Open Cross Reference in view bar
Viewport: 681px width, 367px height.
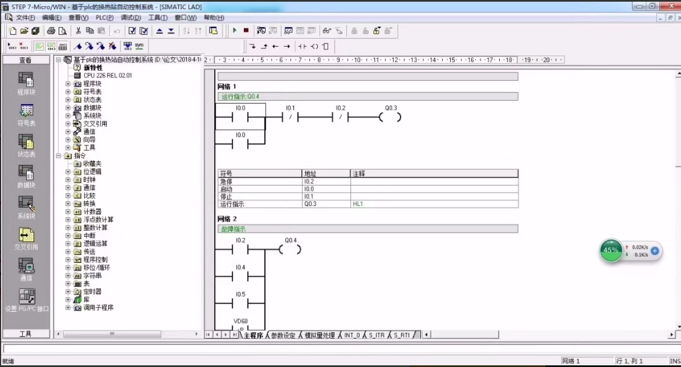click(26, 239)
